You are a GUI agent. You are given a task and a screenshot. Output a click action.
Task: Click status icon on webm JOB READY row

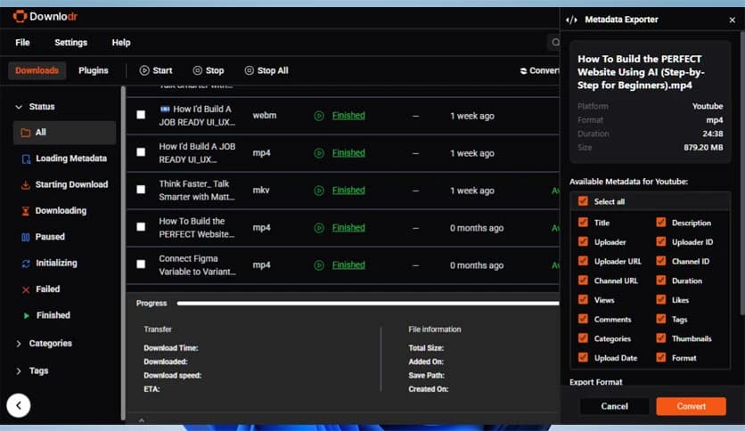319,116
